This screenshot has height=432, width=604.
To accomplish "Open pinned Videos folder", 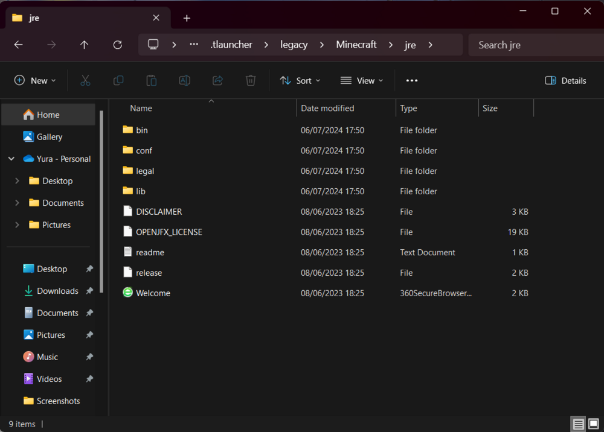I will coord(49,379).
